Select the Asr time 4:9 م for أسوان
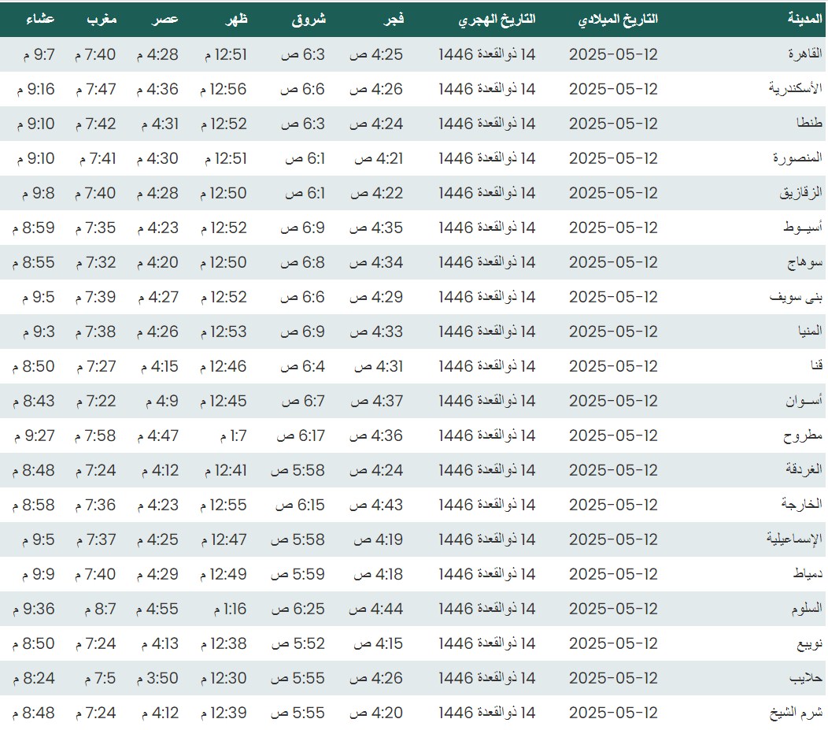The width and height of the screenshot is (828, 730). pyautogui.click(x=162, y=401)
